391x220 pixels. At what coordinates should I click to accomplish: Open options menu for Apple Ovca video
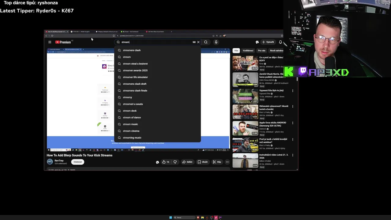tap(293, 123)
